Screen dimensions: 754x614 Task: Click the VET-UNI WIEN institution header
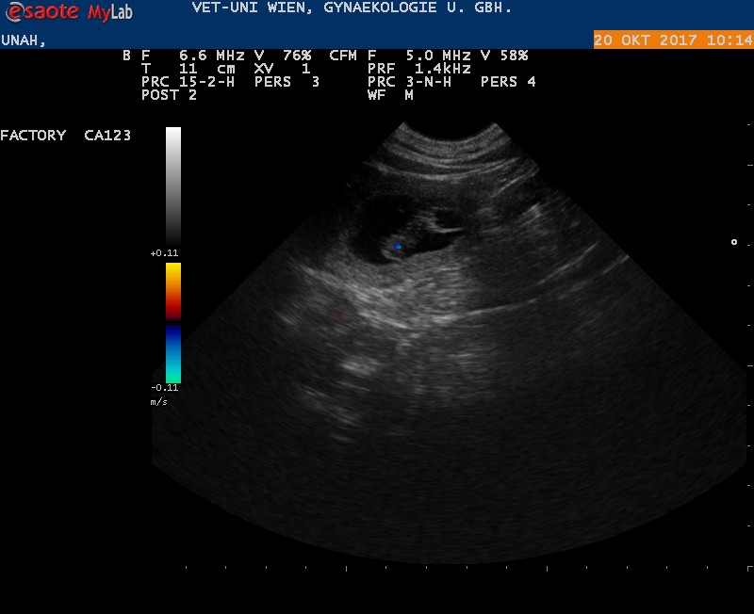(352, 8)
